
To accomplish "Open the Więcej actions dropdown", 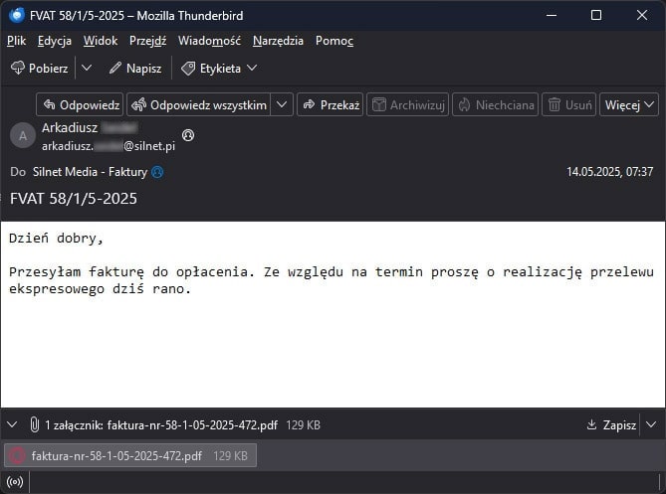I will 629,104.
